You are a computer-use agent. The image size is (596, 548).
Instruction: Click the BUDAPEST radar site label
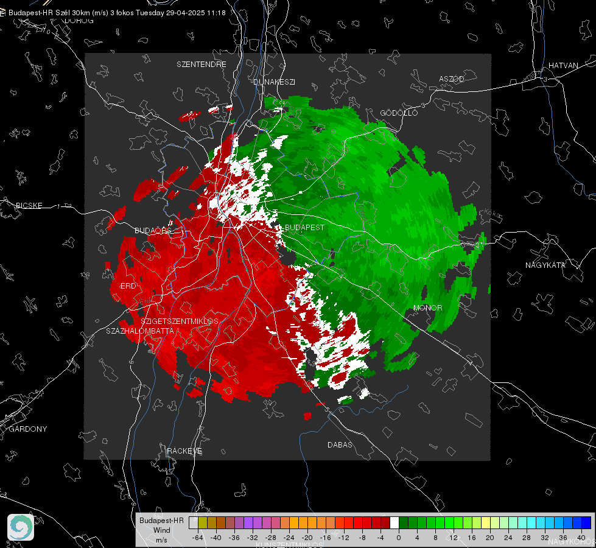(x=305, y=227)
